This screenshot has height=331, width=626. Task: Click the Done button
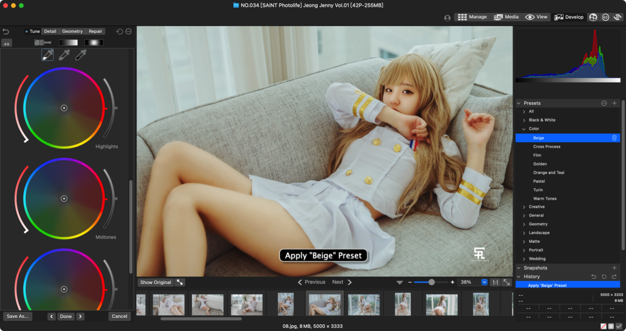(x=66, y=316)
